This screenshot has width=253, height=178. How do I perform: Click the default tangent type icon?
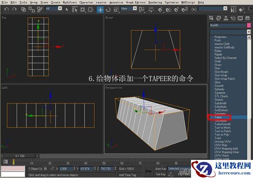pyautogui.click(x=170, y=174)
